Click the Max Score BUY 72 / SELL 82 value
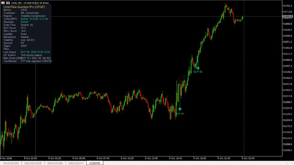This screenshot has width=294, height=165. tap(36, 58)
